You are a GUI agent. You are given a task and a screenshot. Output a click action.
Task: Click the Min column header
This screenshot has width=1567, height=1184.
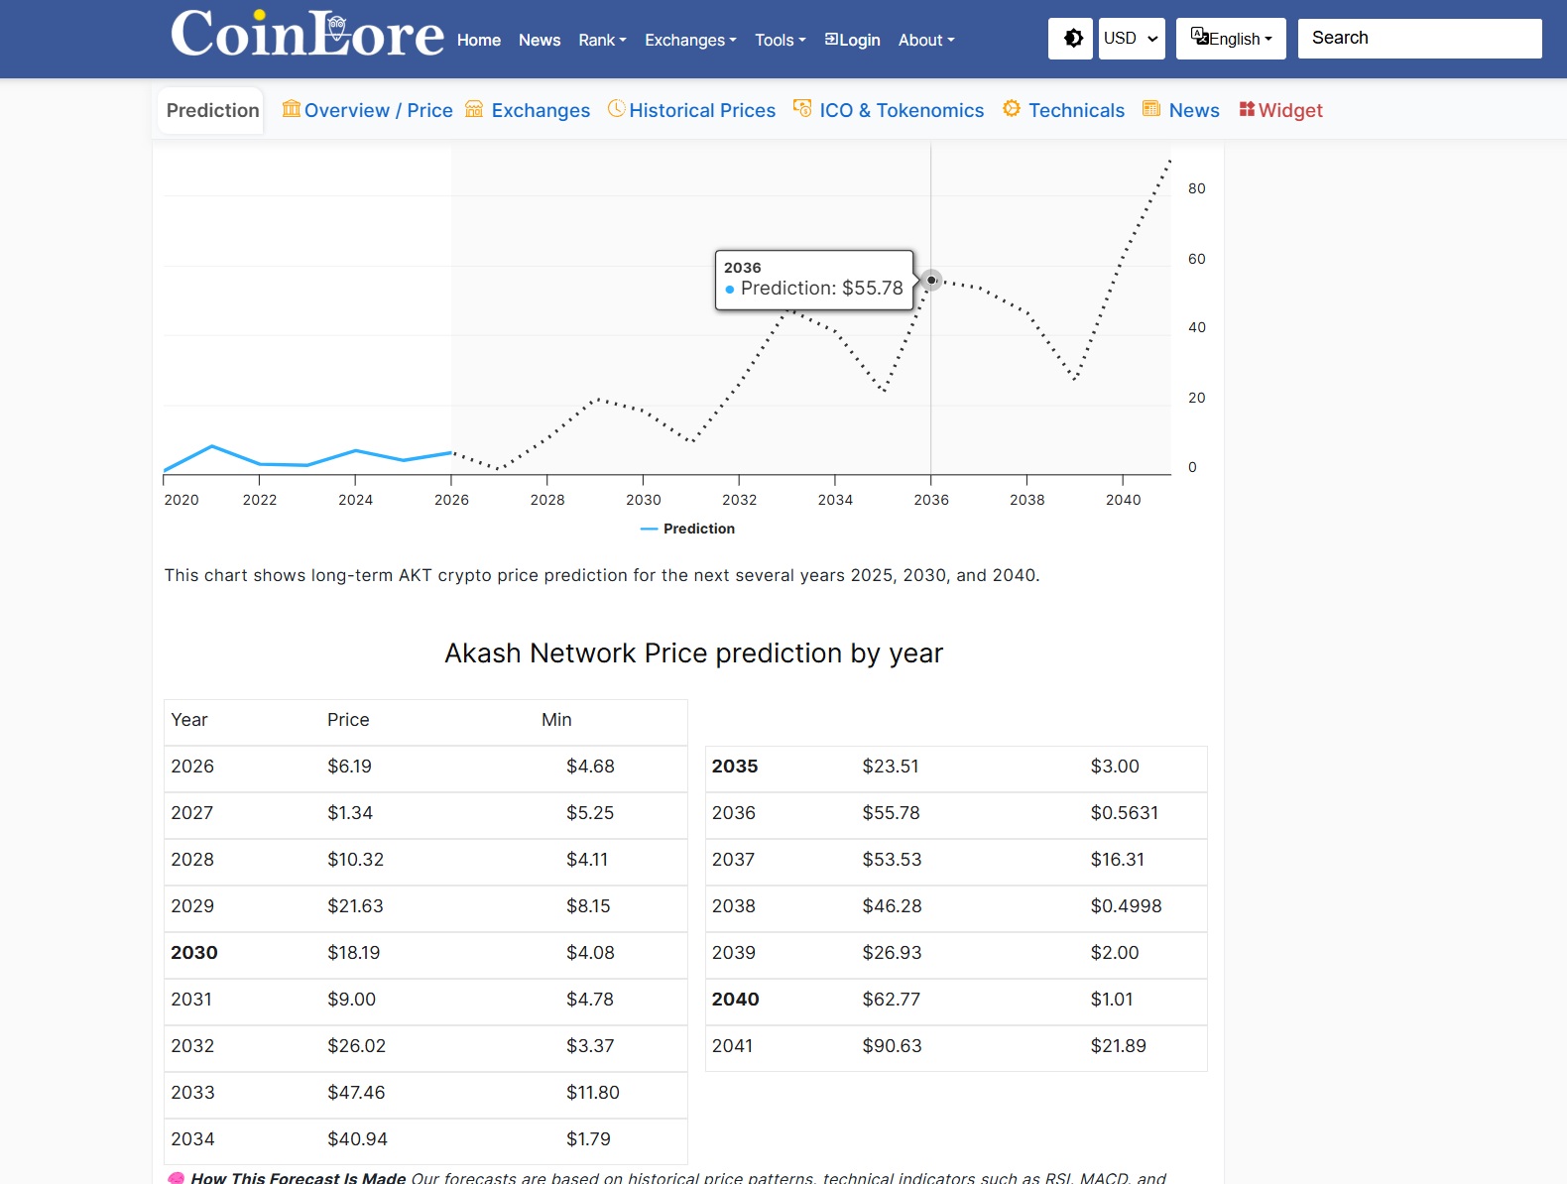pyautogui.click(x=556, y=720)
